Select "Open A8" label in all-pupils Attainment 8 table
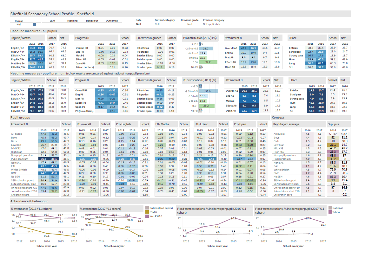The image size is (365, 258). click(x=230, y=67)
